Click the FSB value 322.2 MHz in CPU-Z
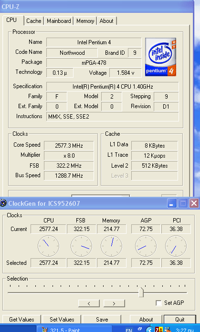The height and width of the screenshot is (332, 200). click(69, 166)
